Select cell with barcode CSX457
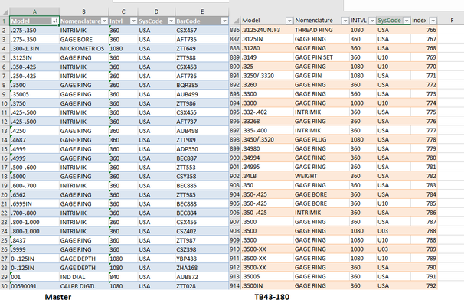The height and width of the screenshot is (306, 464). pyautogui.click(x=202, y=30)
